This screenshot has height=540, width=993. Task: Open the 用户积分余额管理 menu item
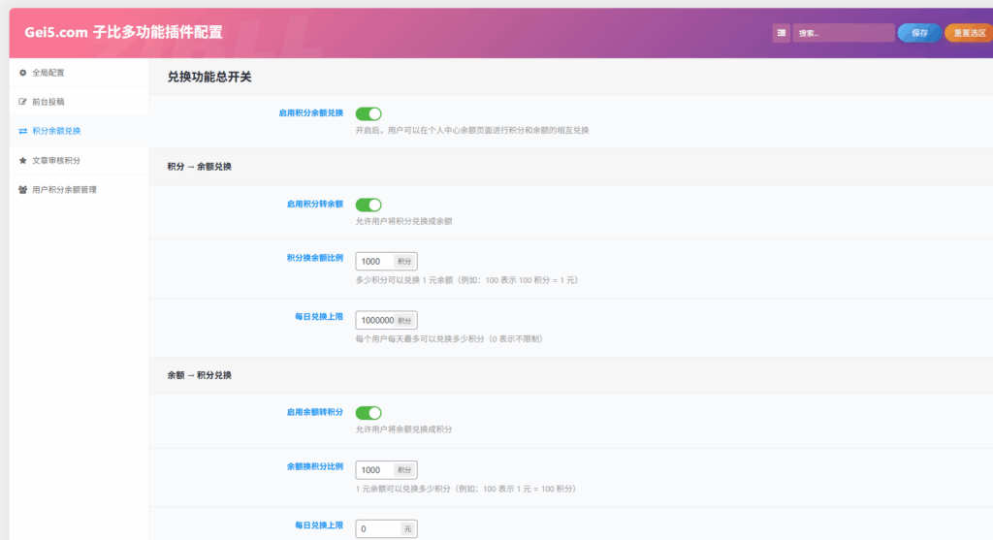pyautogui.click(x=79, y=189)
